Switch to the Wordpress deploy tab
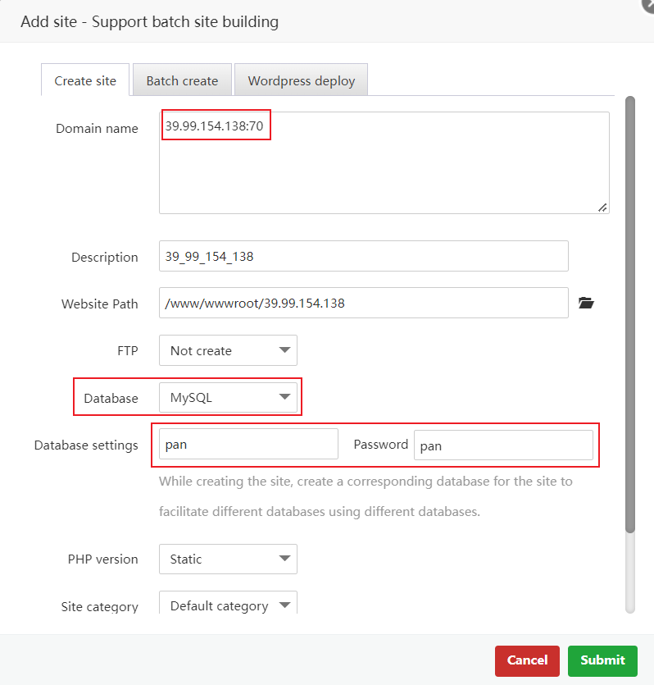 (x=301, y=80)
